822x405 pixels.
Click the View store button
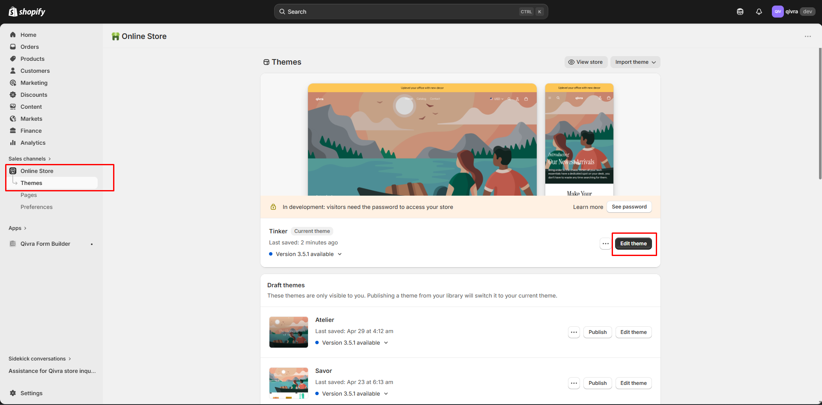586,62
